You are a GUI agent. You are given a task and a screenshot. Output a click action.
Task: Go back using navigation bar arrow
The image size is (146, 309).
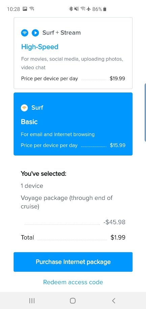[x=114, y=301]
